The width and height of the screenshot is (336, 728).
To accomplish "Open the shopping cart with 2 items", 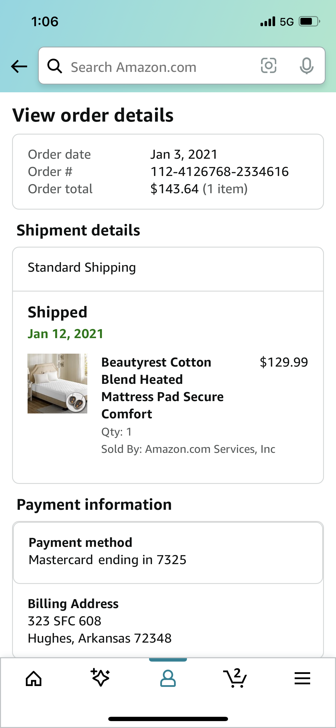I will click(x=235, y=678).
